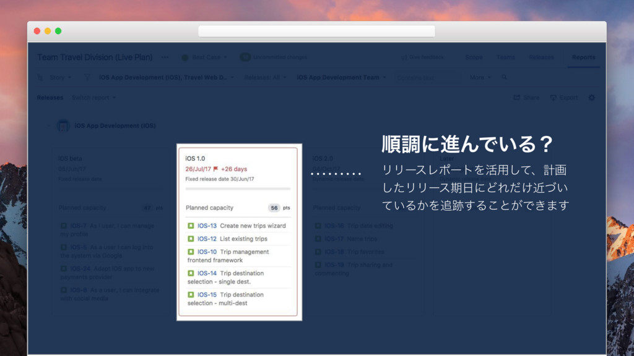The height and width of the screenshot is (356, 634).
Task: Click the red late-release flag icon
Action: pyautogui.click(x=215, y=169)
